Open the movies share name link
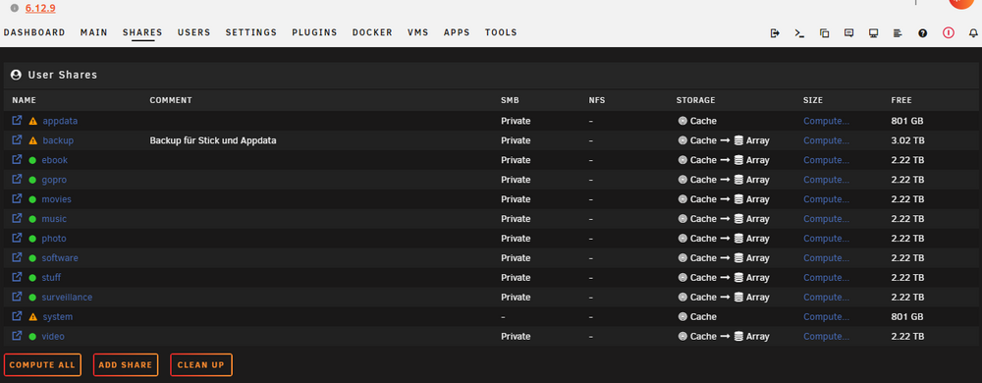The height and width of the screenshot is (383, 982). point(56,199)
